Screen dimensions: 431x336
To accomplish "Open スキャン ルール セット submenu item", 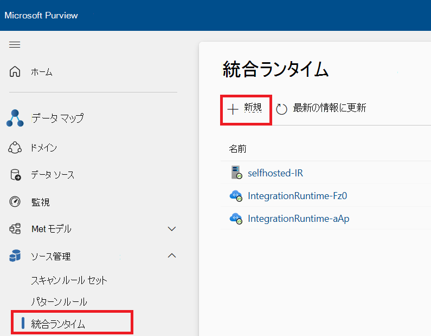I will pos(69,280).
